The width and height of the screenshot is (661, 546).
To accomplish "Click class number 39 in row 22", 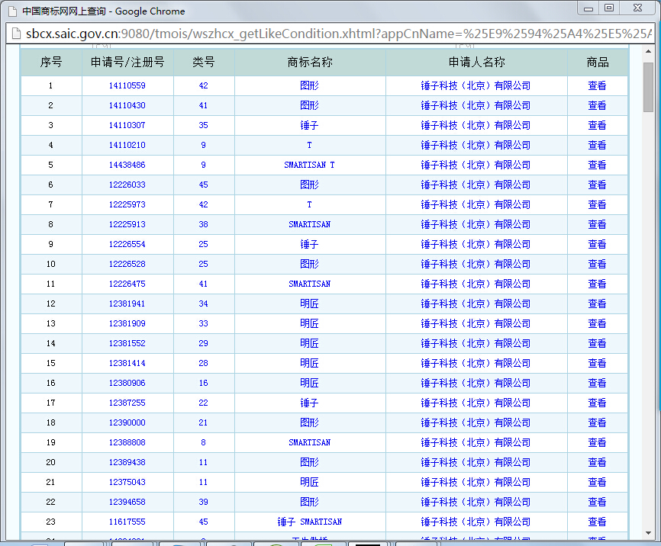I will click(x=203, y=501).
